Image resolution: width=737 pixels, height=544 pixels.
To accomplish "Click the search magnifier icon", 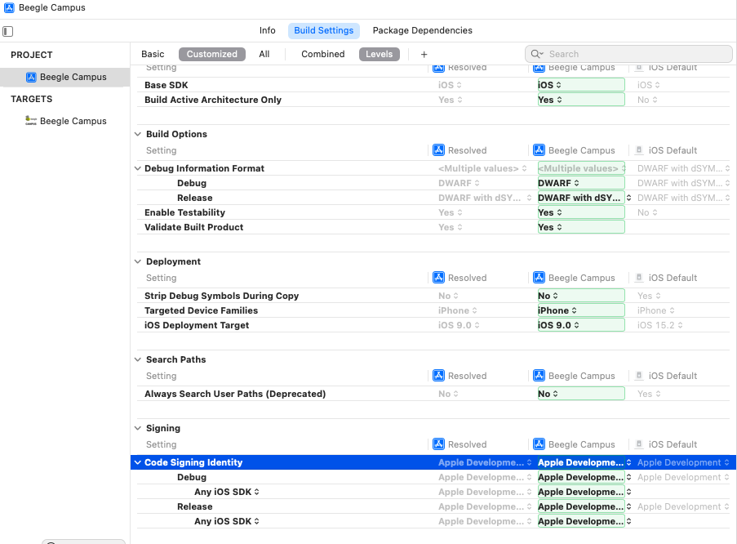I will coord(536,54).
